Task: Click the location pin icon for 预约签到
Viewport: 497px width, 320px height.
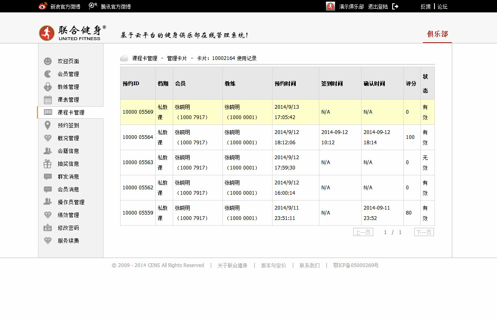Action: [48, 125]
